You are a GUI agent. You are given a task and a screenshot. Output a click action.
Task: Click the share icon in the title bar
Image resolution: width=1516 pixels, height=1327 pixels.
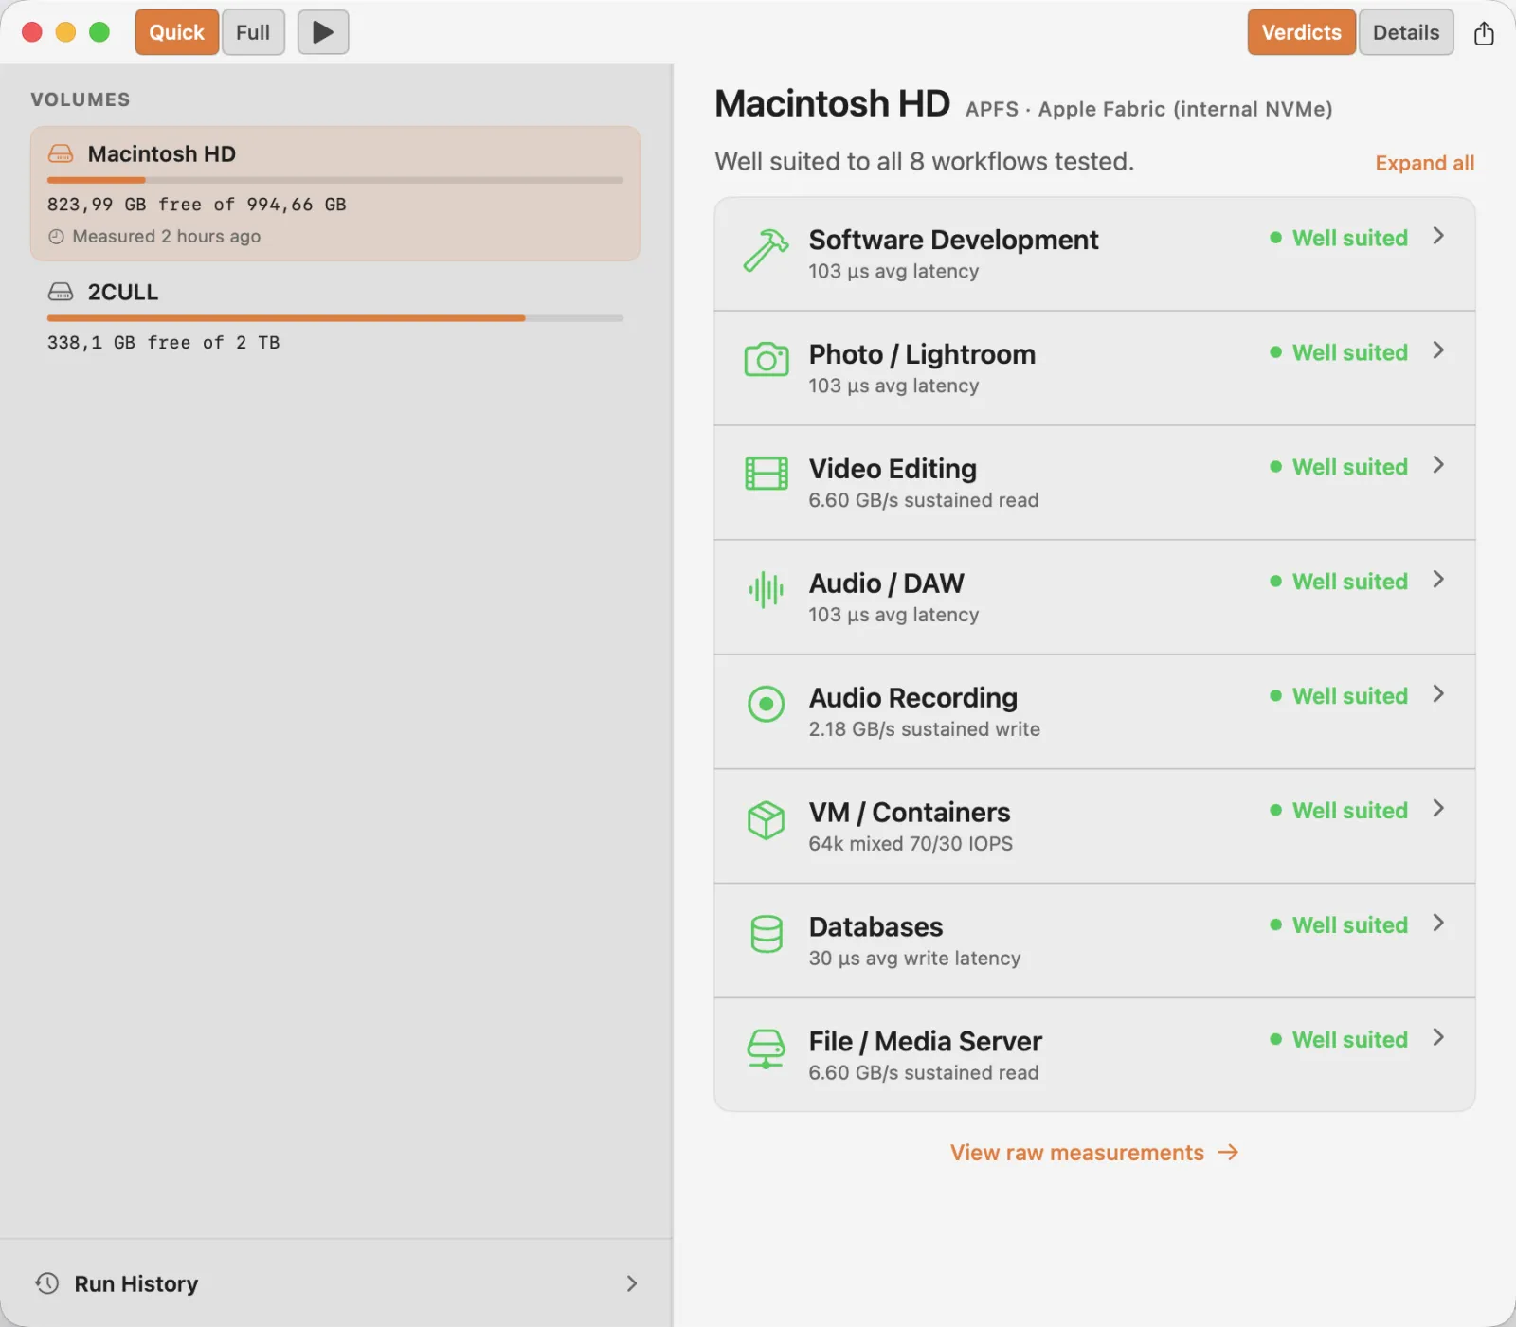[x=1484, y=33]
